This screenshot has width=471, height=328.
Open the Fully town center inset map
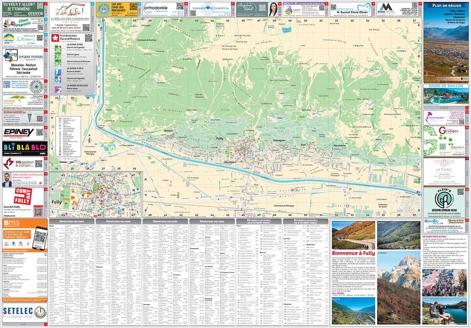[95, 194]
